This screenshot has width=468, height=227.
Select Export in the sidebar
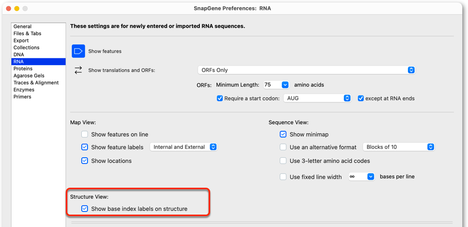(38, 40)
